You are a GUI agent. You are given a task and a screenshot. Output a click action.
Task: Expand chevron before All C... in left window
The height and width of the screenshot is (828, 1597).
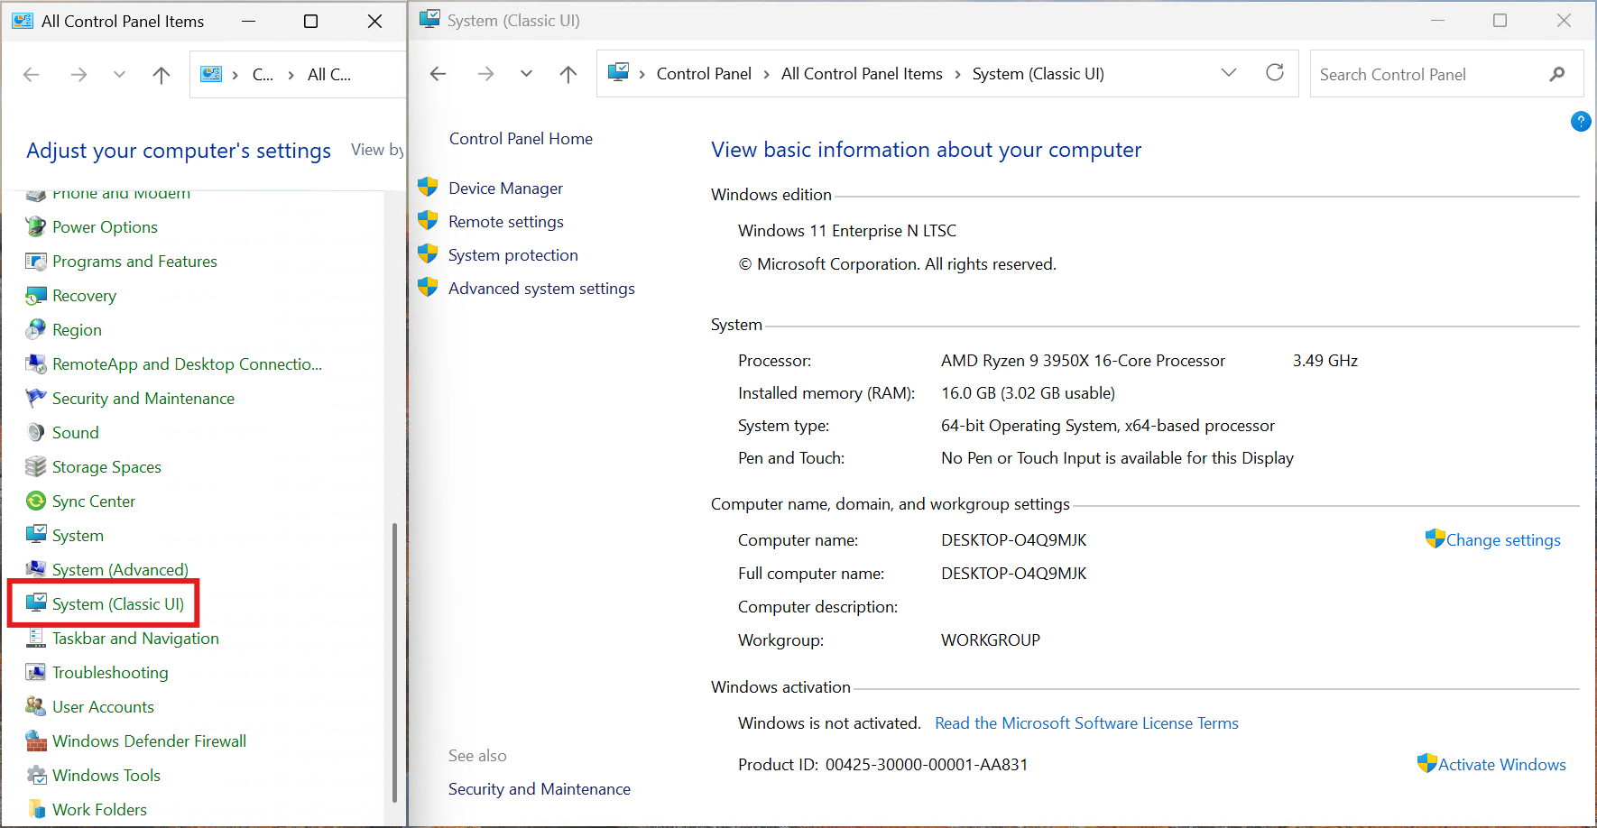(x=291, y=76)
